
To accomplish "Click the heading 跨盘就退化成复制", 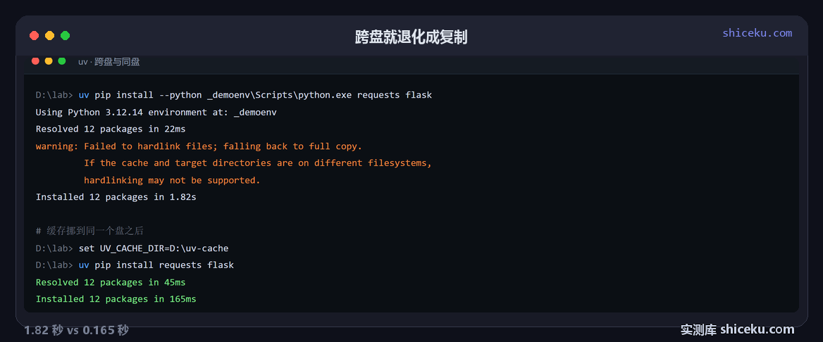I will click(411, 37).
